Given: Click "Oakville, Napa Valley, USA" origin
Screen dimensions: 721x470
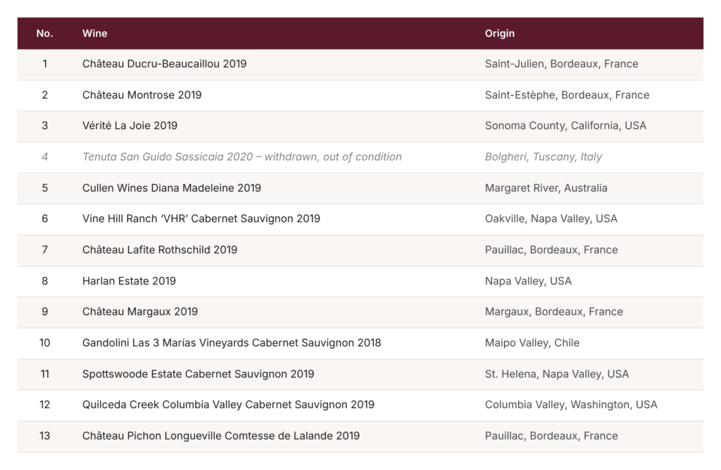Looking at the screenshot, I should (551, 218).
